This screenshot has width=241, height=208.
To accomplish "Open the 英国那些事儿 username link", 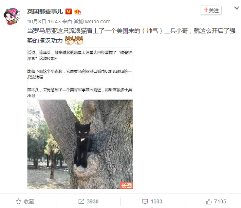I will point(45,11).
